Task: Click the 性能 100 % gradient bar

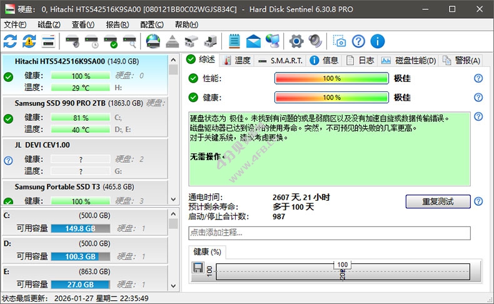Action: click(332, 78)
